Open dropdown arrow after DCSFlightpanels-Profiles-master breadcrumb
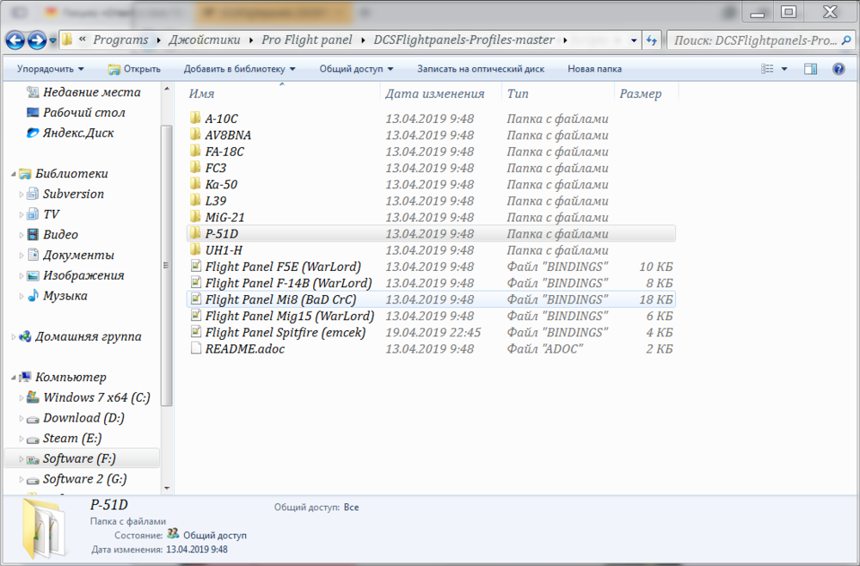Image resolution: width=860 pixels, height=566 pixels. click(x=565, y=40)
